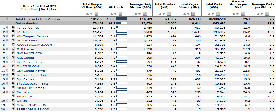276x112 pixels.
Task: Sort Average Visits per Visitor ascending
Action: pyautogui.click(x=258, y=14)
